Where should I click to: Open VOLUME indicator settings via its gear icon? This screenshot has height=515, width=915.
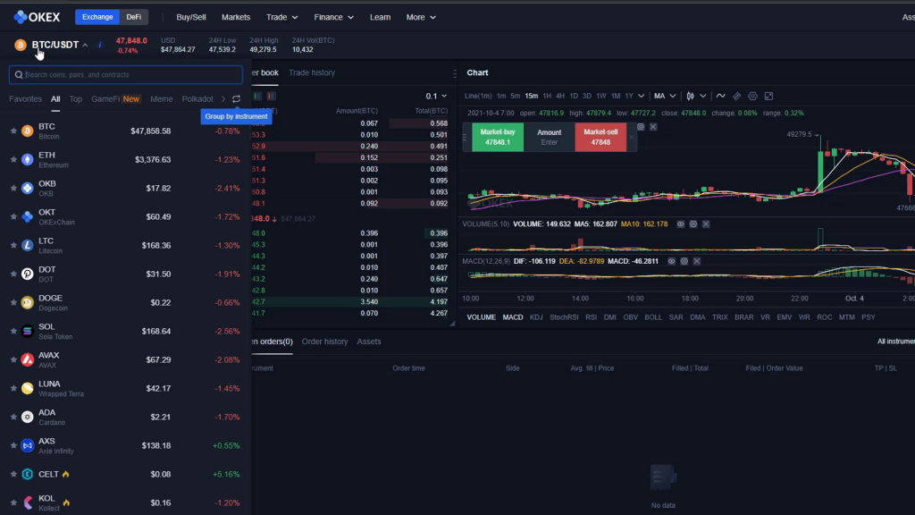click(x=693, y=224)
